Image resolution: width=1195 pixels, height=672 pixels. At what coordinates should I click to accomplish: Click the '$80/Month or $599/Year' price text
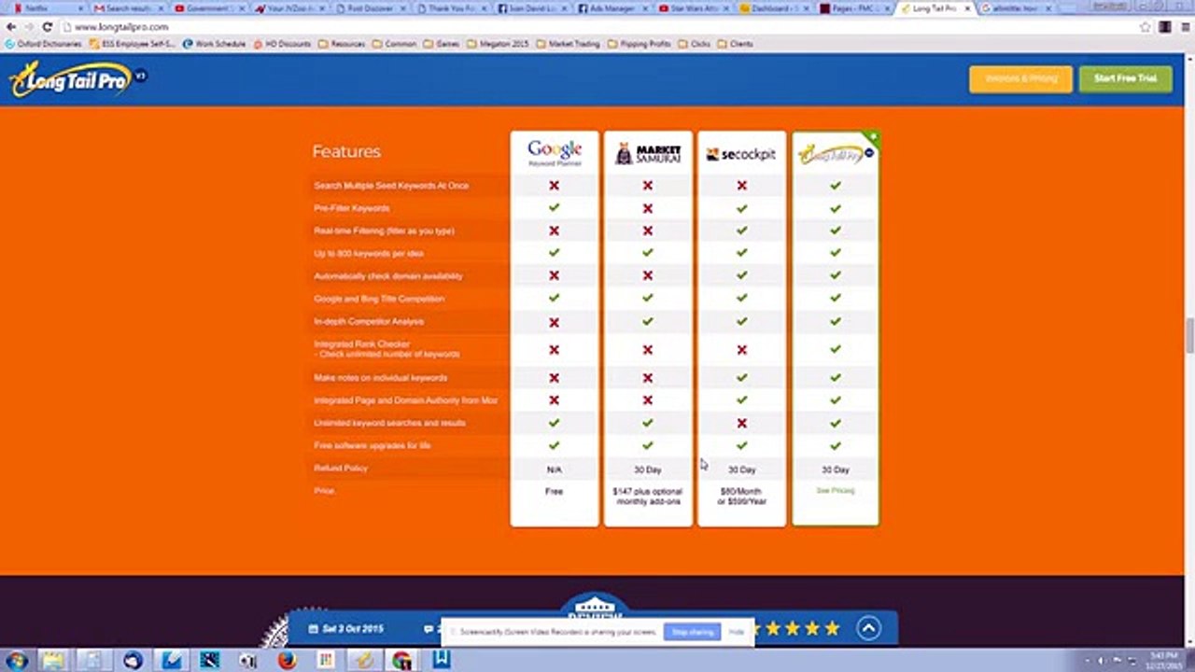[741, 497]
